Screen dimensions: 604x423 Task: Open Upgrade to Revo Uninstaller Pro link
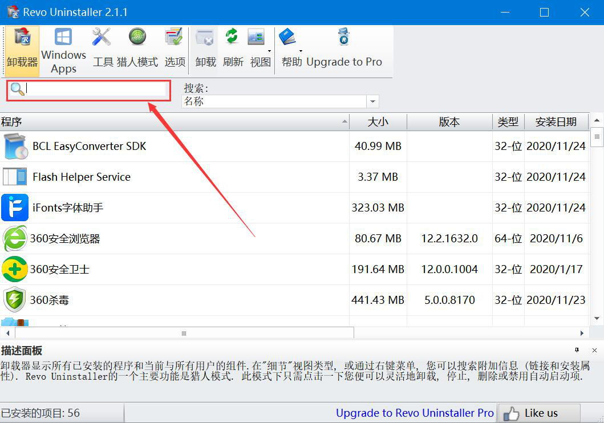(415, 413)
